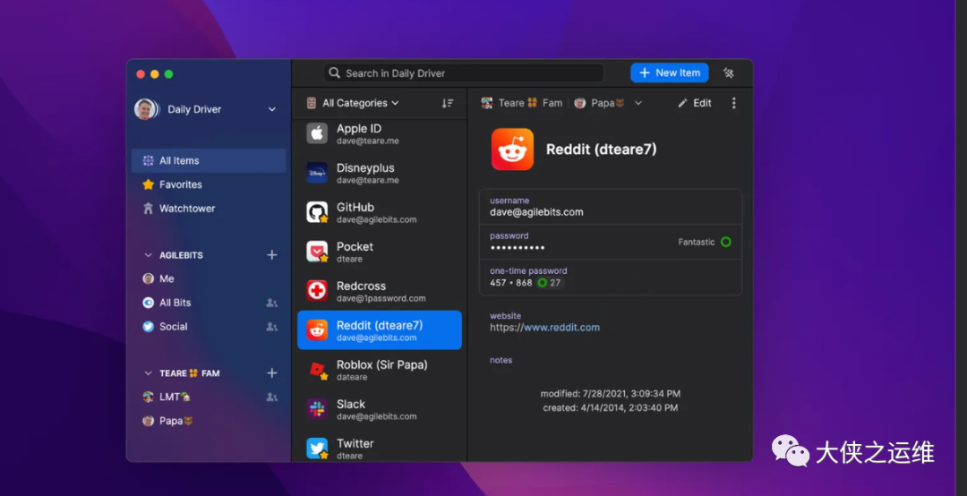Viewport: 967px width, 496px height.
Task: Open the All Categories dropdown
Action: pos(396,103)
